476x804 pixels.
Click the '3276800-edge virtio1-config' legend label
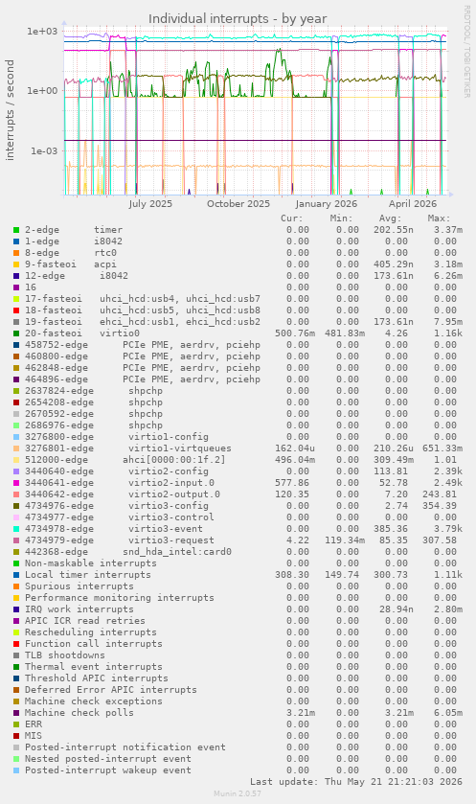[117, 437]
